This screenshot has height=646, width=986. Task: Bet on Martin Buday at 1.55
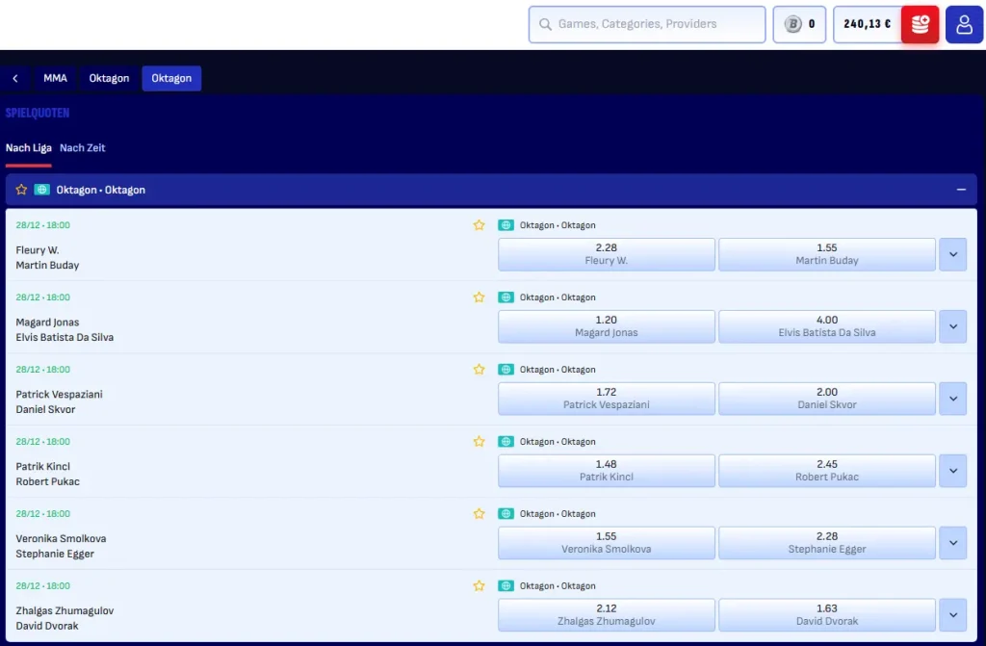[826, 254]
